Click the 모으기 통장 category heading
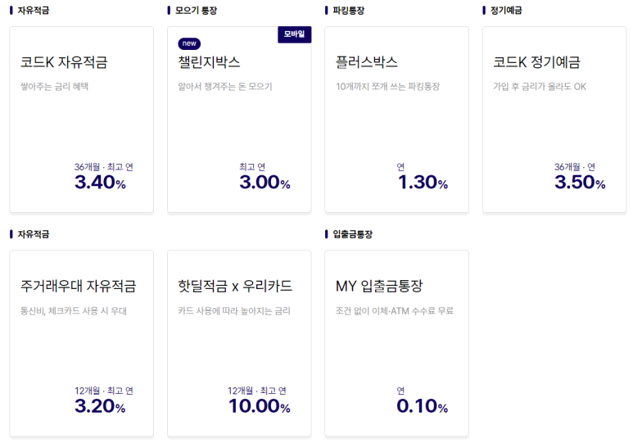The height and width of the screenshot is (443, 633). (197, 11)
